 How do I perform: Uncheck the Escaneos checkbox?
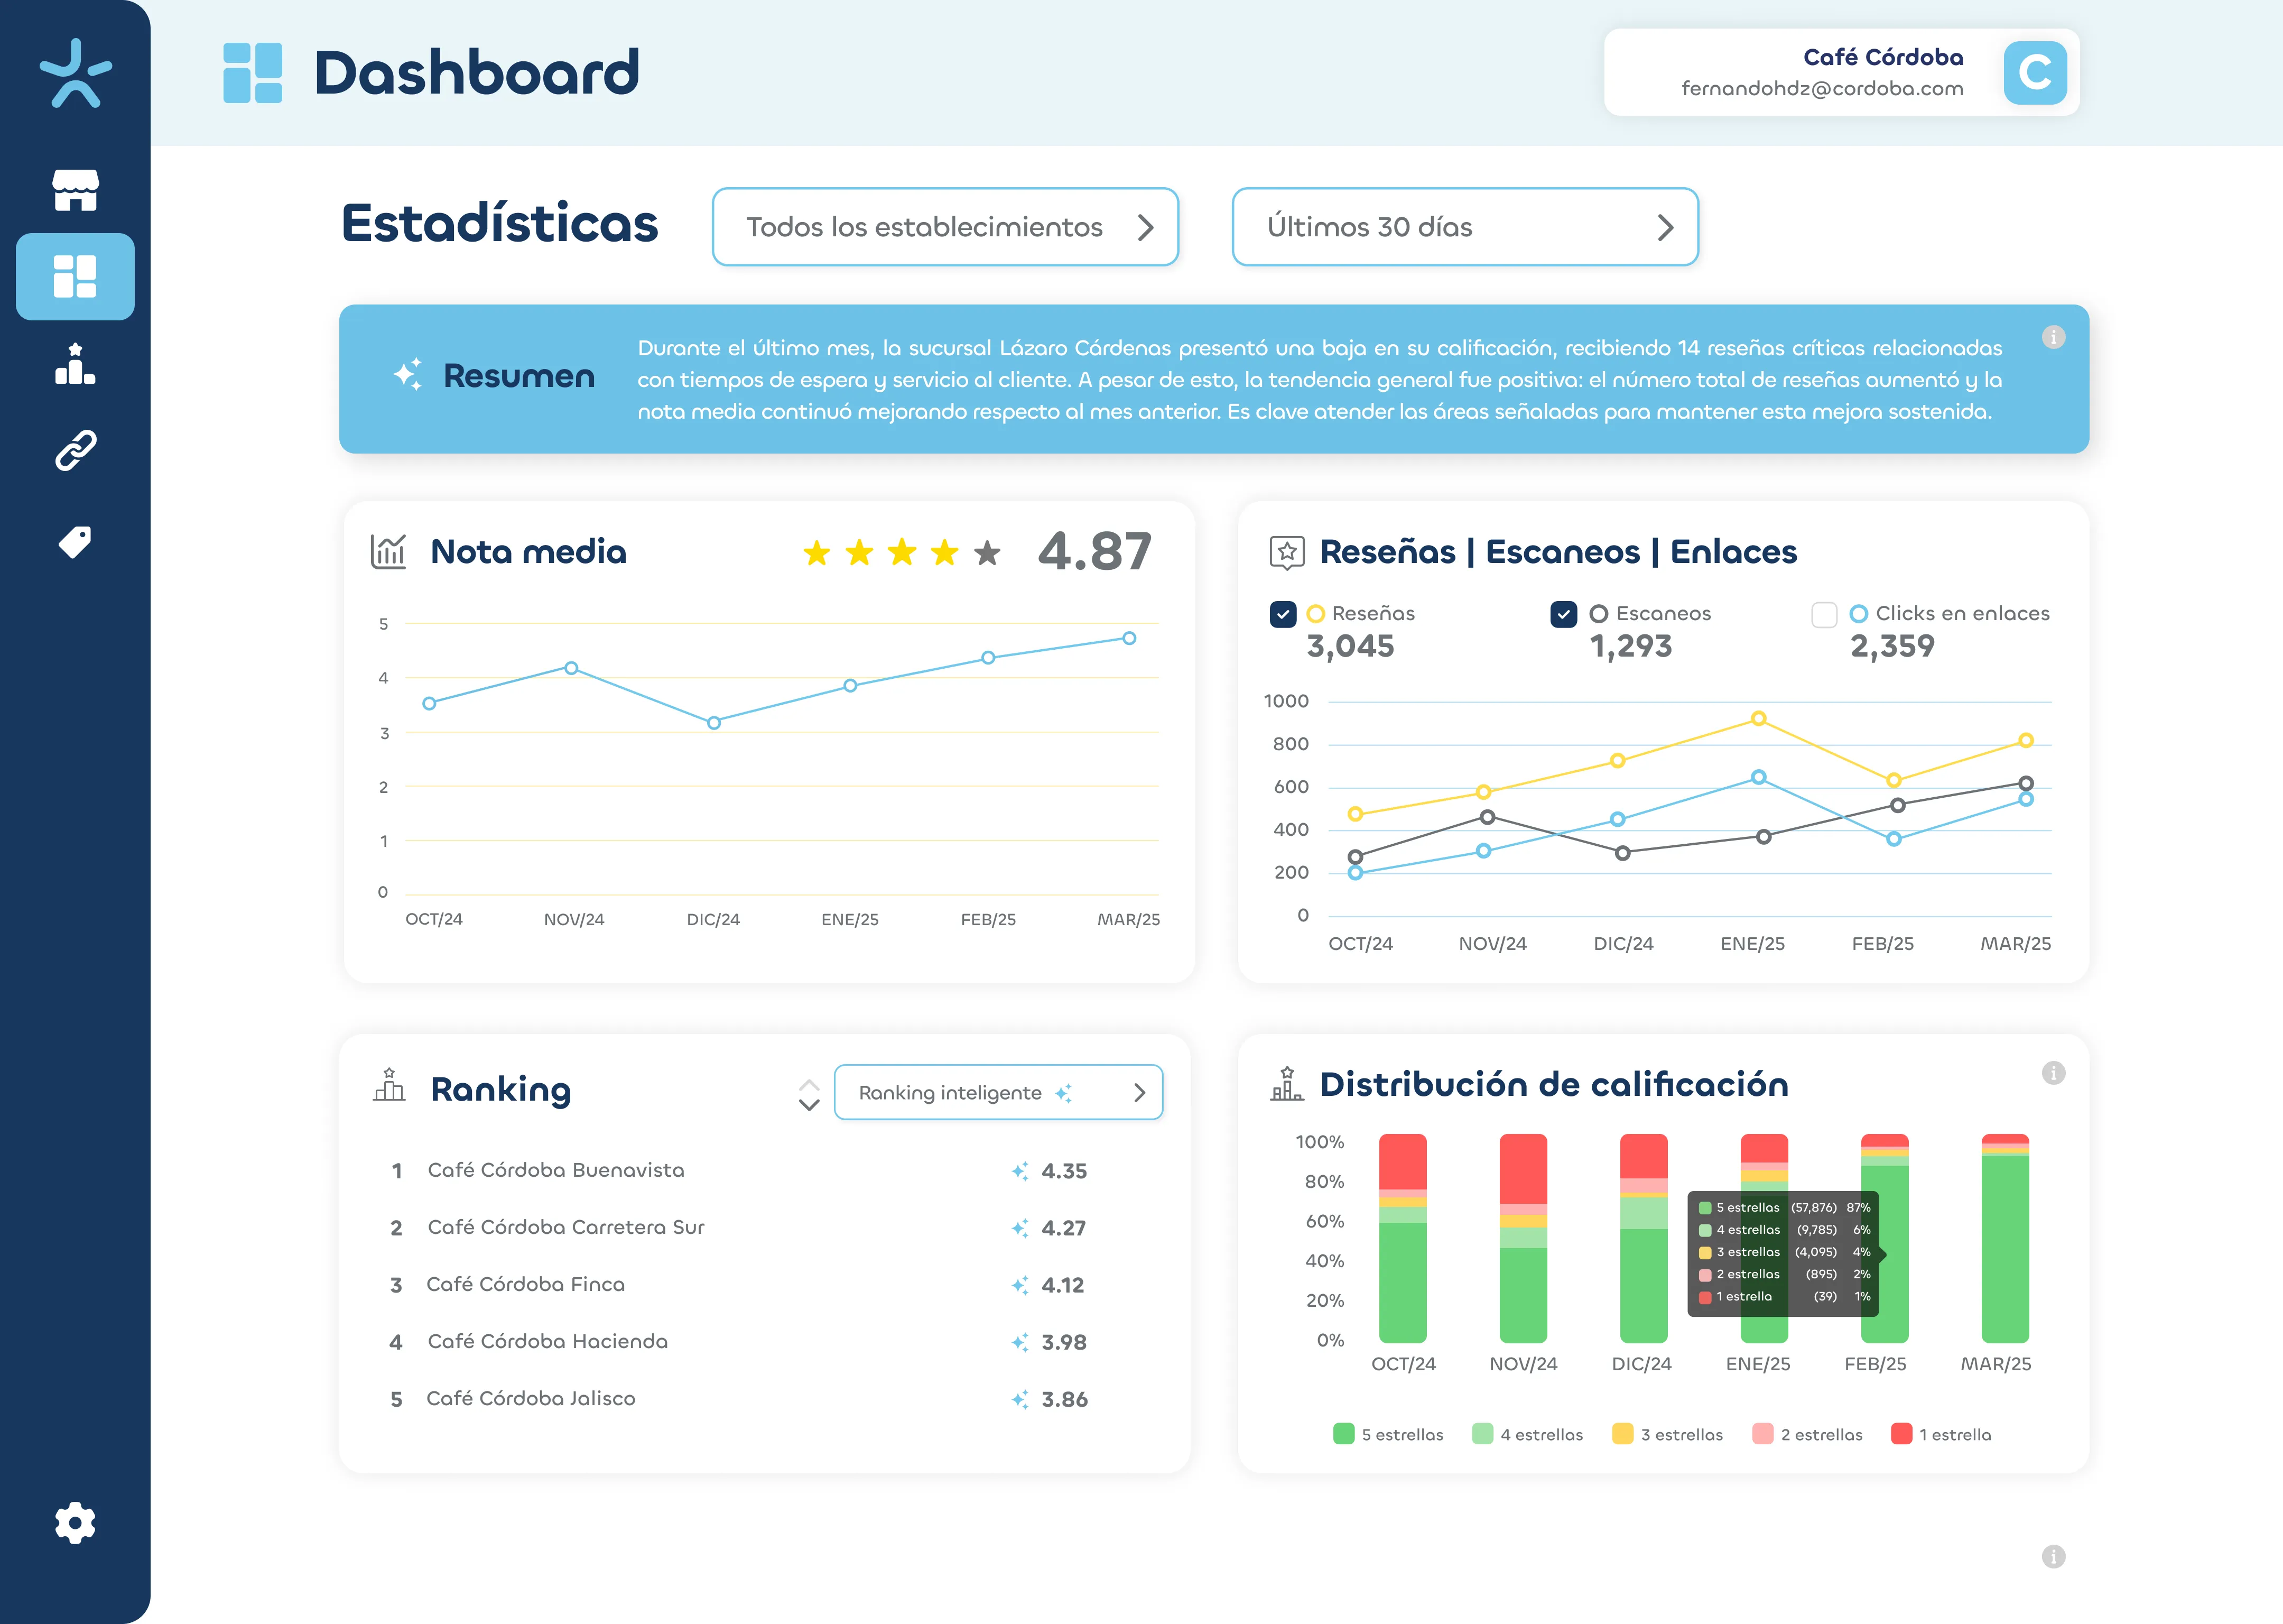click(1564, 614)
